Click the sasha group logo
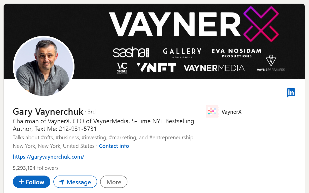This screenshot has height=193, width=309. pos(131,52)
